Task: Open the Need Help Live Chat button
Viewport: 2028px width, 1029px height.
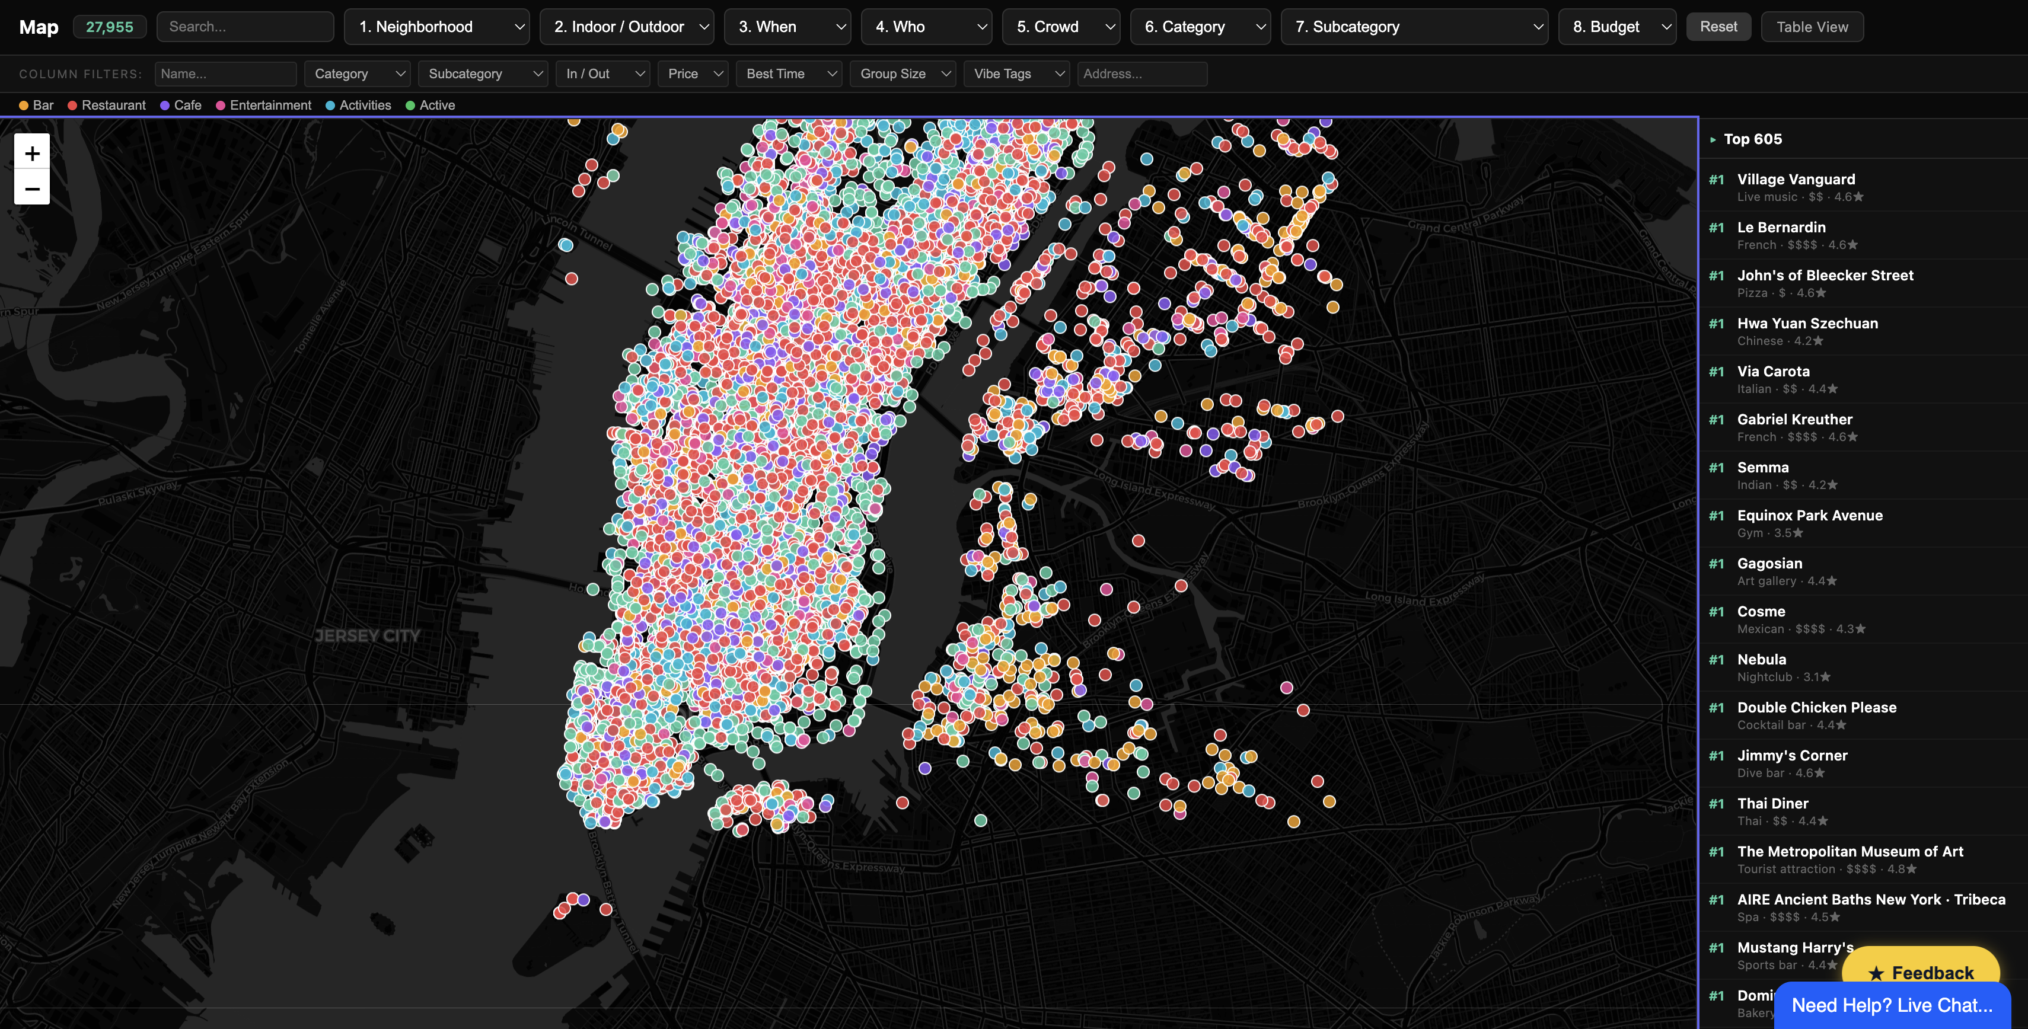Action: (x=1892, y=1005)
